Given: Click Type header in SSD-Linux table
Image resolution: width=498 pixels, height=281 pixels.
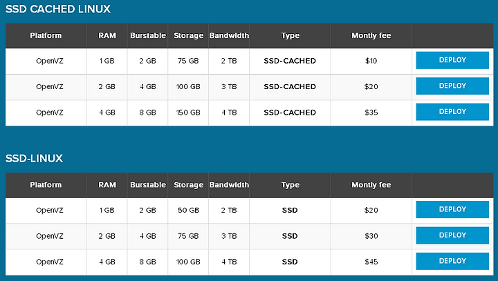Looking at the screenshot, I should click(290, 185).
